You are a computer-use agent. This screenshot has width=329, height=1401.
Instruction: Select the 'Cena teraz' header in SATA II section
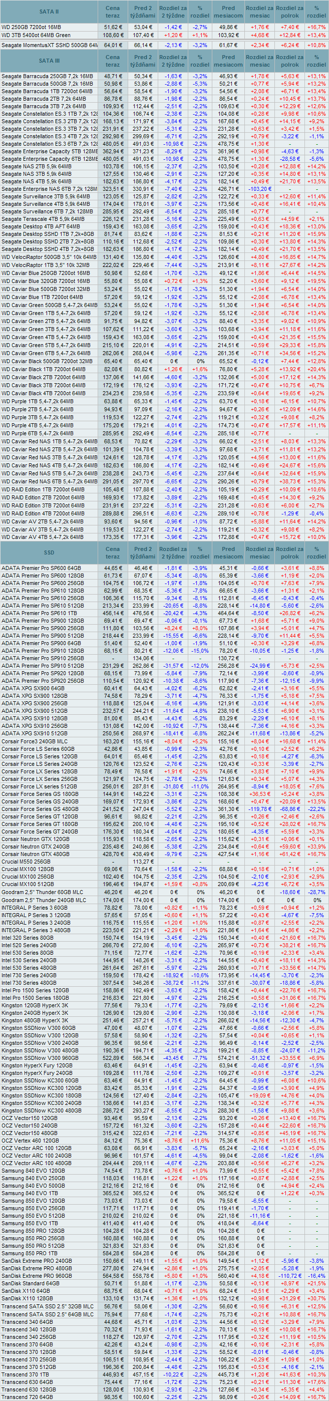[113, 12]
